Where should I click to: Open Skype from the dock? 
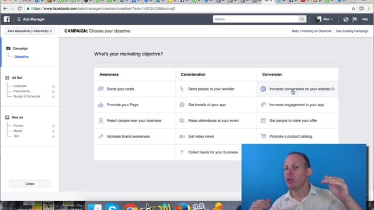pyautogui.click(x=112, y=206)
